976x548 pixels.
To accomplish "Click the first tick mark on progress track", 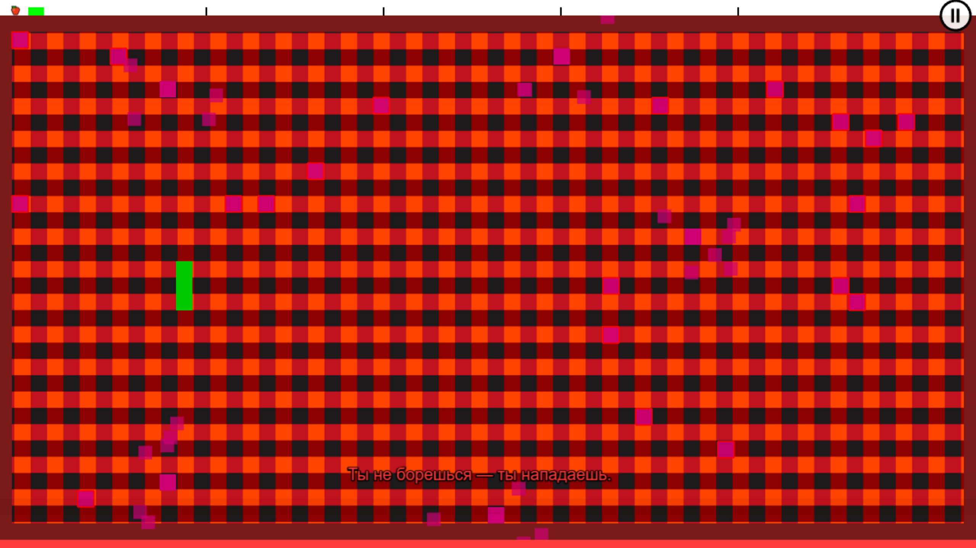I will coord(206,11).
